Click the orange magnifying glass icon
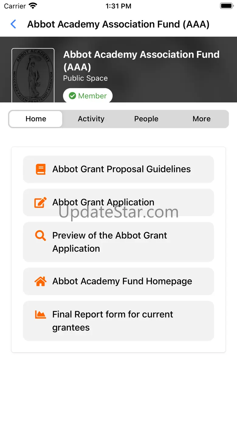 [40, 236]
